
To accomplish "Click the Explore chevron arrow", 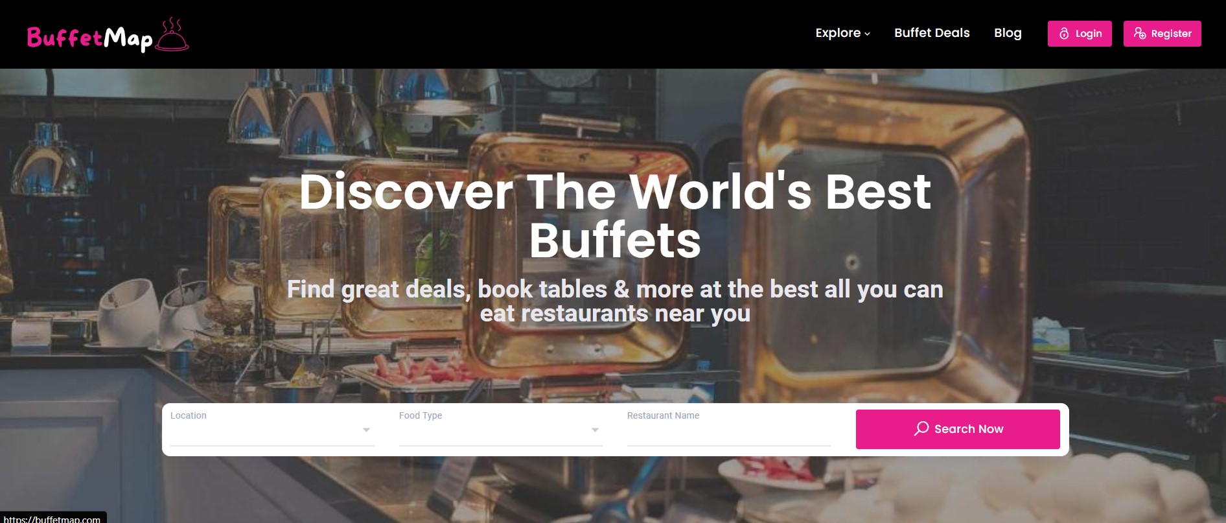I will (x=867, y=34).
